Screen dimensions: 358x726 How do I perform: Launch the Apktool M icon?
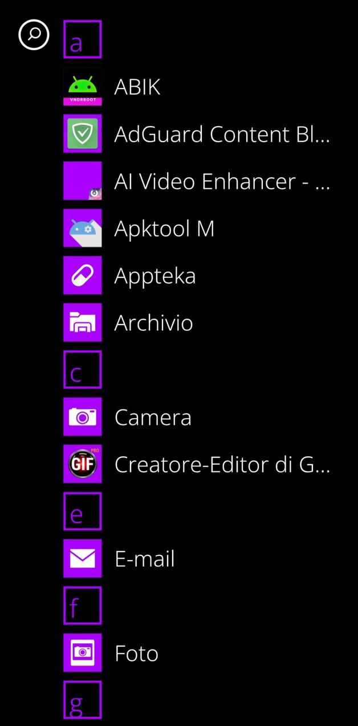pyautogui.click(x=82, y=228)
